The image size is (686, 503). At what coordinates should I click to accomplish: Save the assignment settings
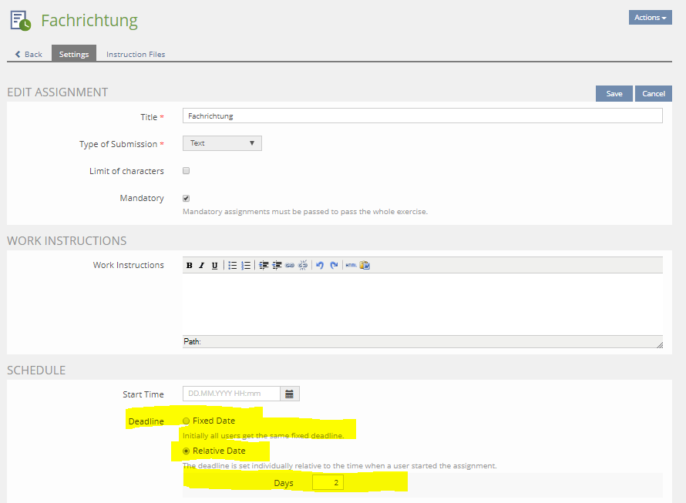pyautogui.click(x=614, y=93)
